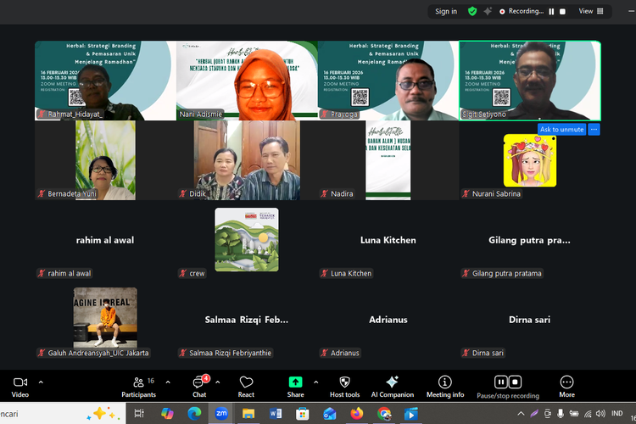The height and width of the screenshot is (424, 636).
Task: Stop recording in bottom toolbar
Action: 515,382
